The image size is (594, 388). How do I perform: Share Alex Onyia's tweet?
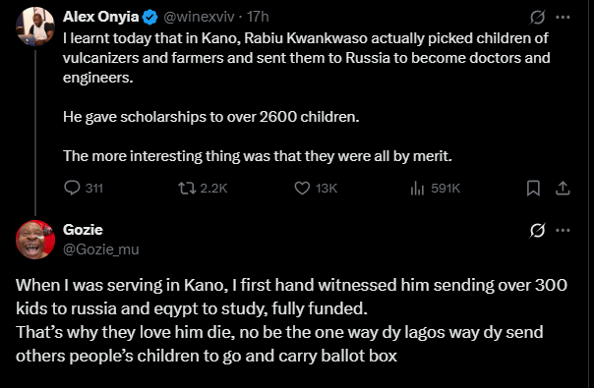(563, 188)
